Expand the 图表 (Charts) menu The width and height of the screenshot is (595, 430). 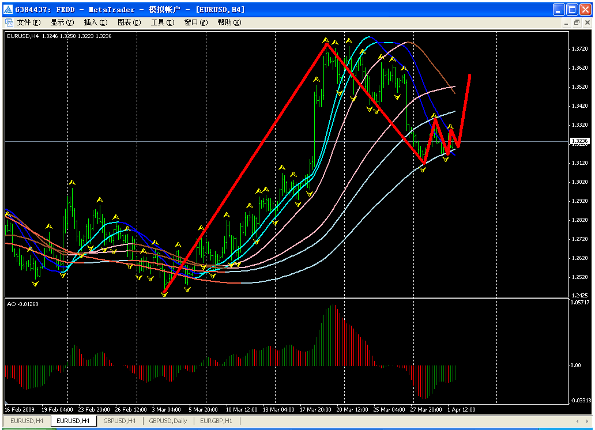[x=129, y=22]
